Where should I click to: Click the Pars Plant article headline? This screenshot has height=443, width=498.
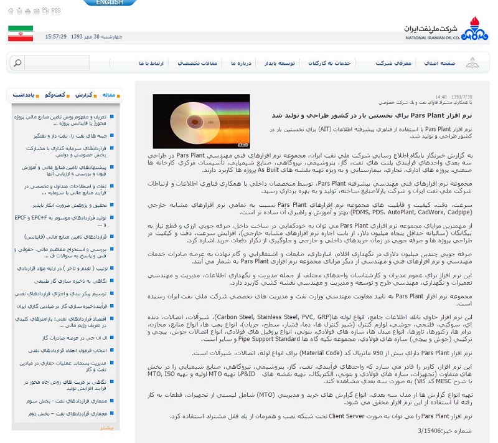click(372, 116)
